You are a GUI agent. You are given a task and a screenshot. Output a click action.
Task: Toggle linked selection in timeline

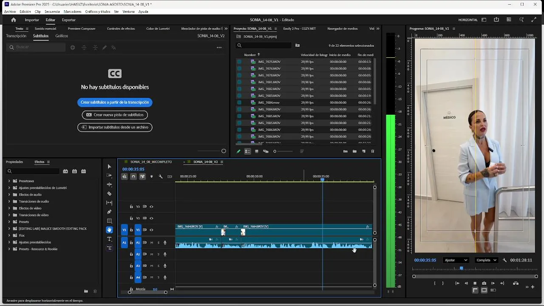click(142, 176)
